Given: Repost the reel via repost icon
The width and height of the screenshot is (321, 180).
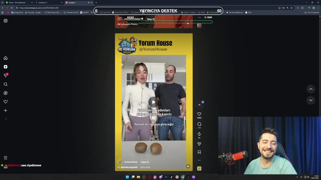Looking at the screenshot, I should pos(199,134).
